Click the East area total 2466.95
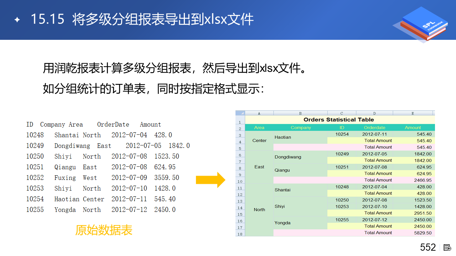The width and height of the screenshot is (456, 256). pos(414,180)
